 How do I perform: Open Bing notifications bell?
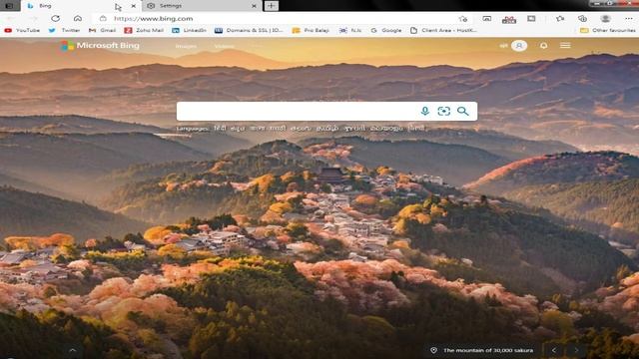coord(543,46)
